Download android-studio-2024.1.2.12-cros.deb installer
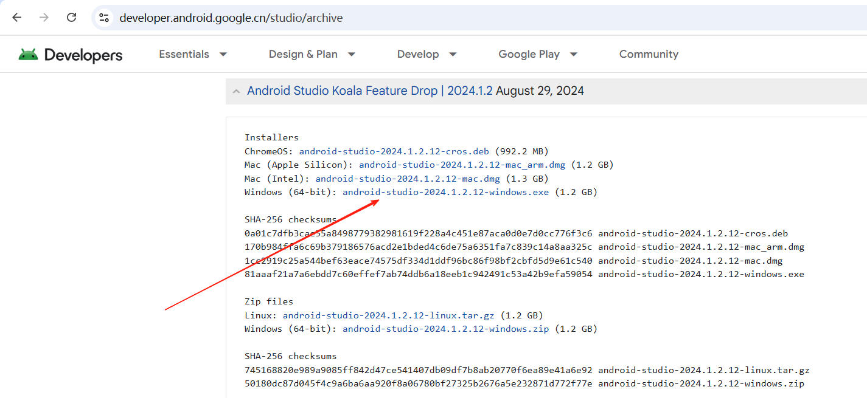 [x=394, y=151]
